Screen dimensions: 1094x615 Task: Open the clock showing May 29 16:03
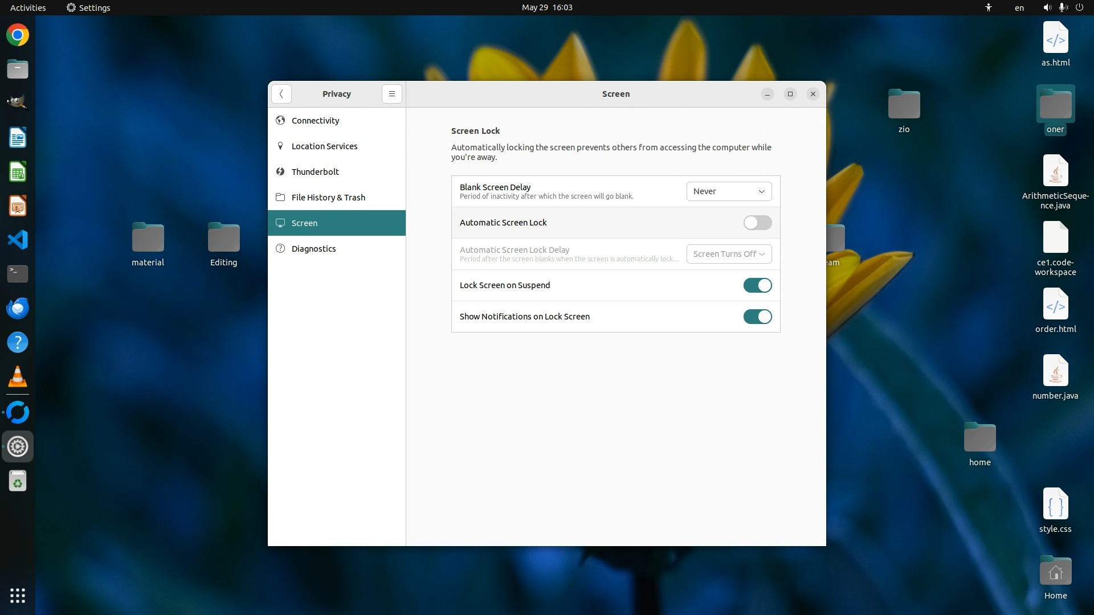tap(546, 8)
